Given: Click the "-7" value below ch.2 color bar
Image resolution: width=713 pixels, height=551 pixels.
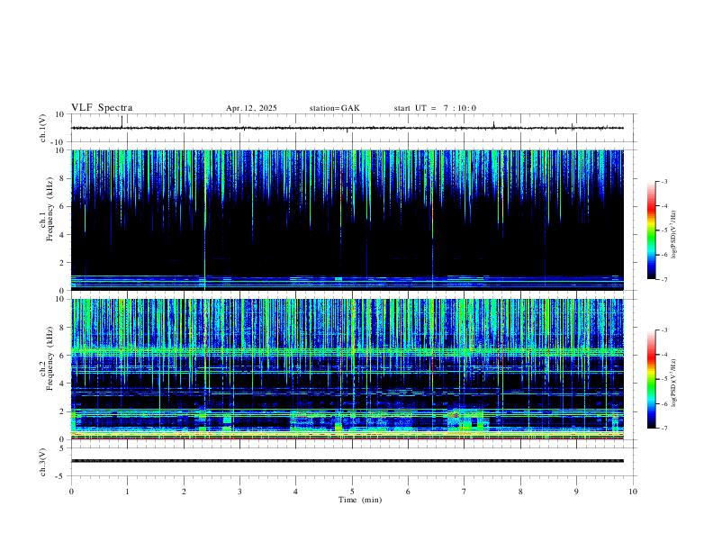Looking at the screenshot, I should click(663, 429).
